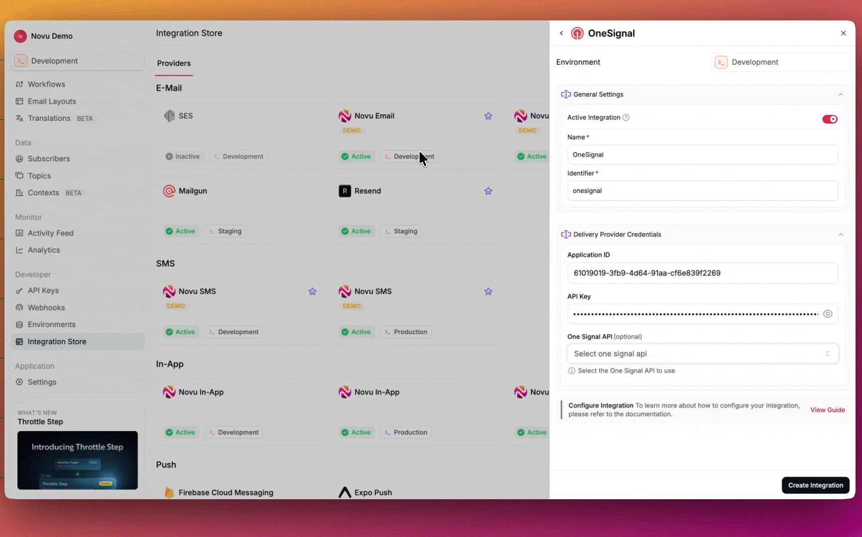The width and height of the screenshot is (862, 537).
Task: Open the Analytics view
Action: click(x=43, y=250)
